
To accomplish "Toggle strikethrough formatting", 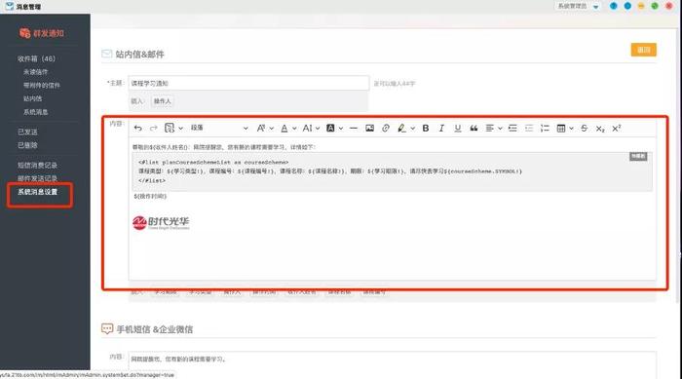I will (x=585, y=128).
